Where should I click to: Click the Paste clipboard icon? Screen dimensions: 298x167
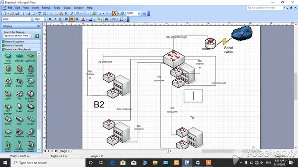61,13
